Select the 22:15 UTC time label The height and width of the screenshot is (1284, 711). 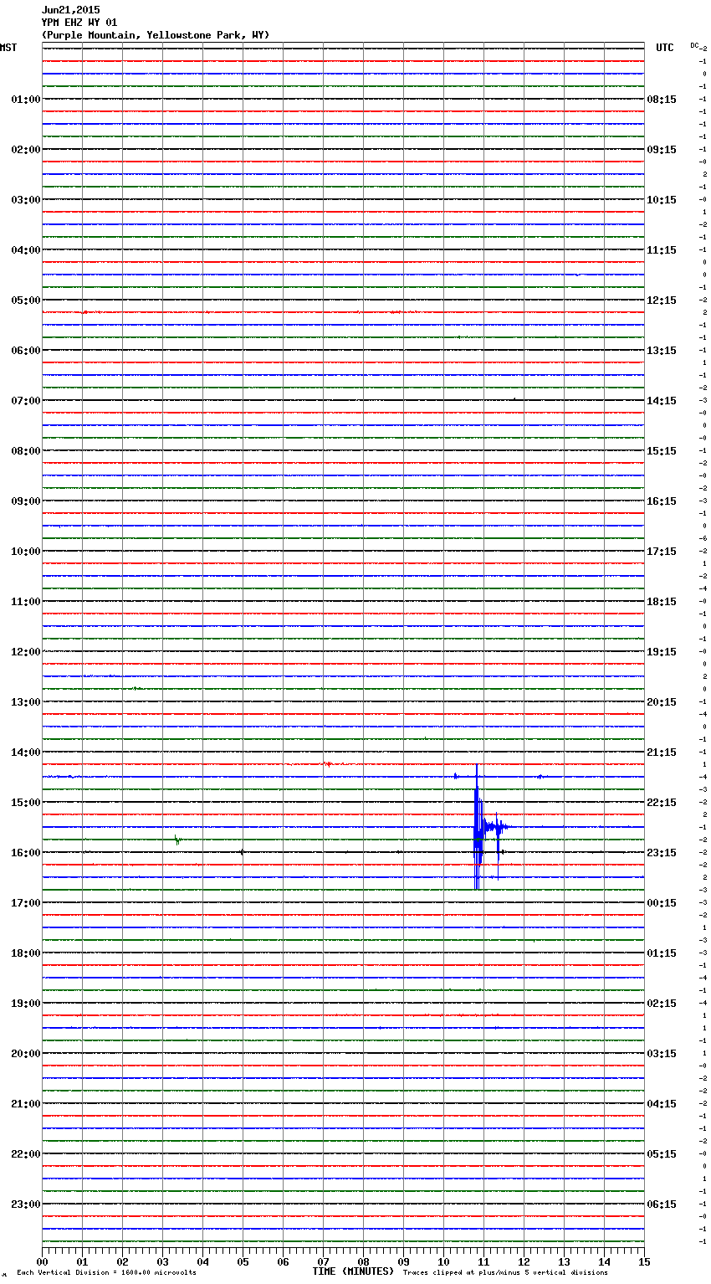[x=662, y=803]
